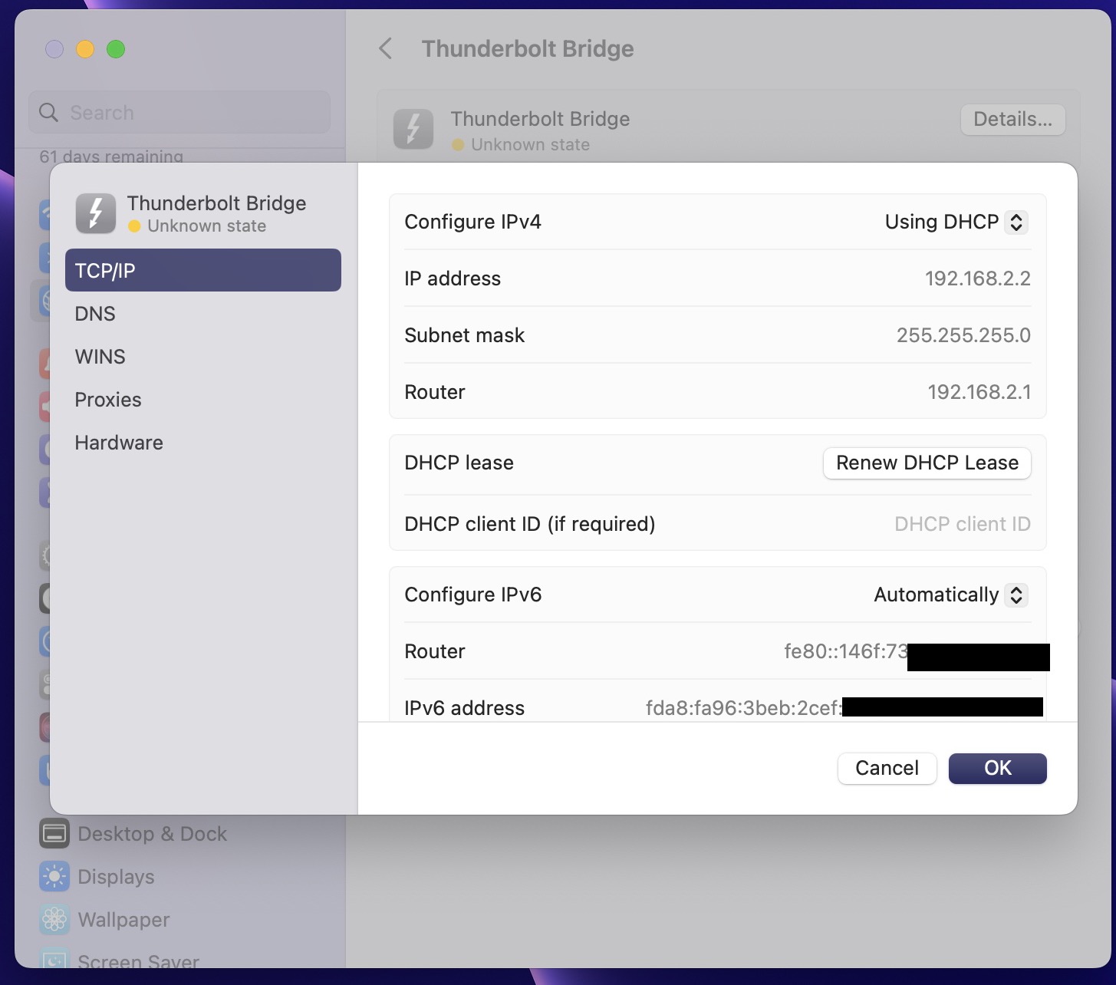This screenshot has height=985, width=1116.
Task: Click the Subnet mask value 255.255.255.0
Action: pyautogui.click(x=963, y=335)
